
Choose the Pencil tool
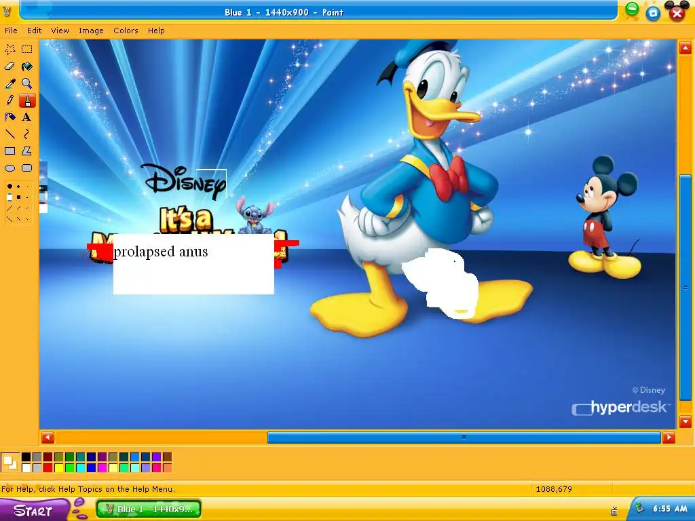pyautogui.click(x=10, y=100)
